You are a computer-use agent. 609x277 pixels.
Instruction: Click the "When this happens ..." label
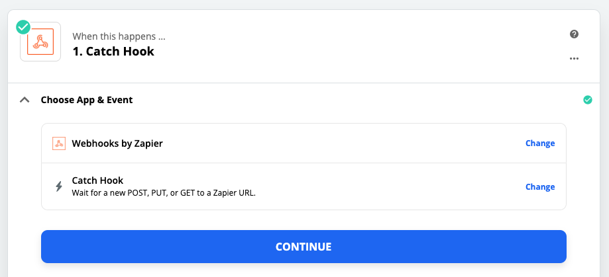pyautogui.click(x=119, y=36)
